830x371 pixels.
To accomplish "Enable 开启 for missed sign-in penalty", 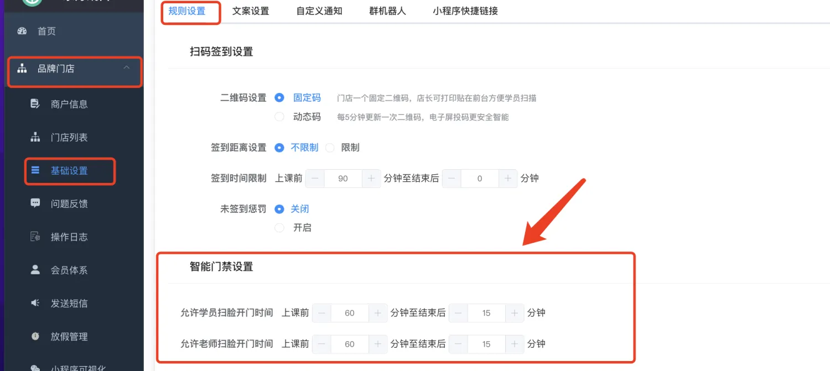I will coord(280,228).
